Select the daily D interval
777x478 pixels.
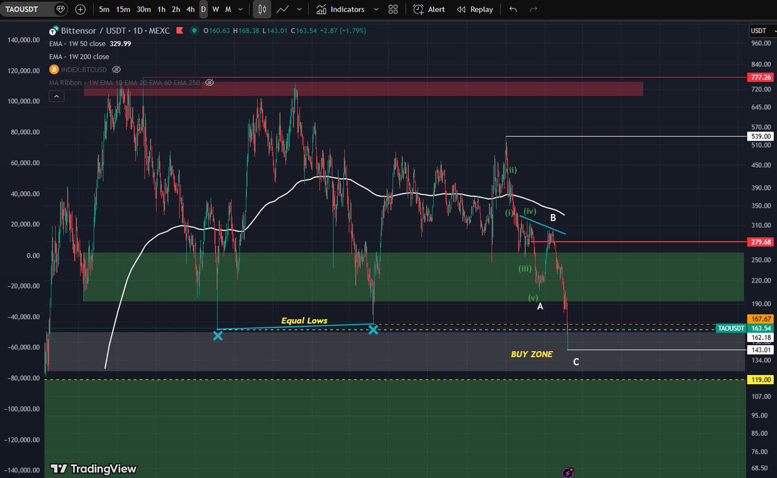203,10
